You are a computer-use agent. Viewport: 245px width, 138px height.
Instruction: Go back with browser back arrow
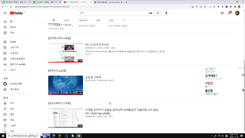tap(3, 7)
